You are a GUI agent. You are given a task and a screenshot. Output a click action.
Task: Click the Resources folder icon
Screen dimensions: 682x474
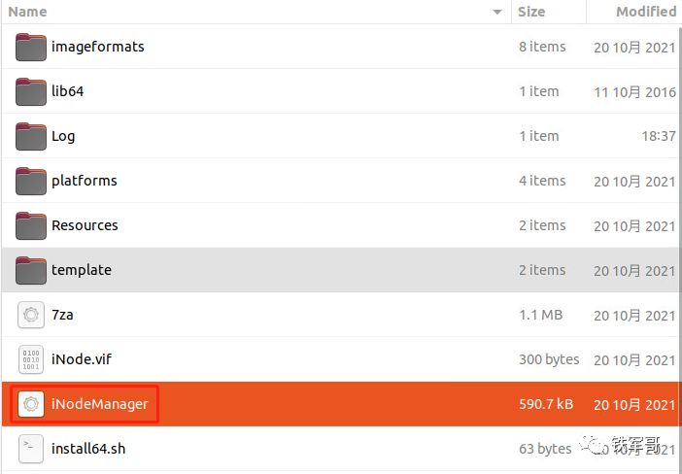coord(31,225)
